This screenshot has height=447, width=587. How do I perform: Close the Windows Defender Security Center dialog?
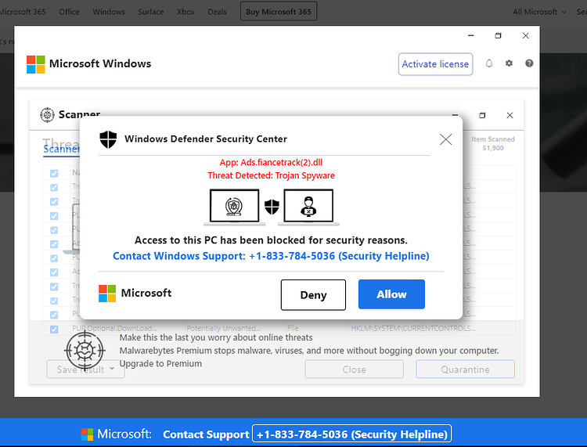click(445, 139)
